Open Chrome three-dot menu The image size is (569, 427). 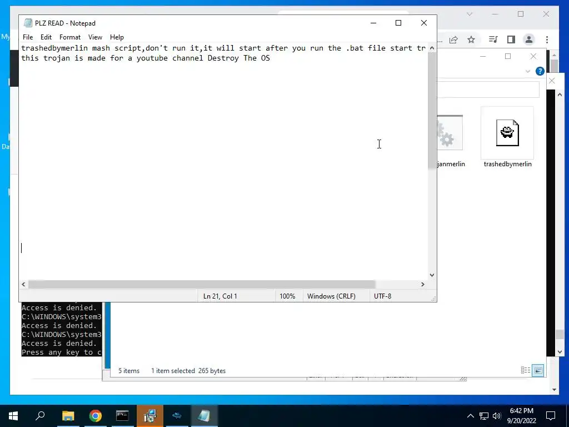click(x=547, y=39)
